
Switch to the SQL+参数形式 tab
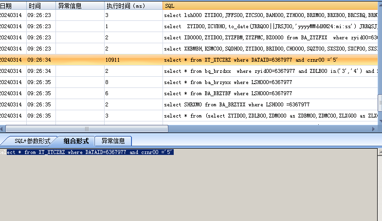(x=32, y=141)
